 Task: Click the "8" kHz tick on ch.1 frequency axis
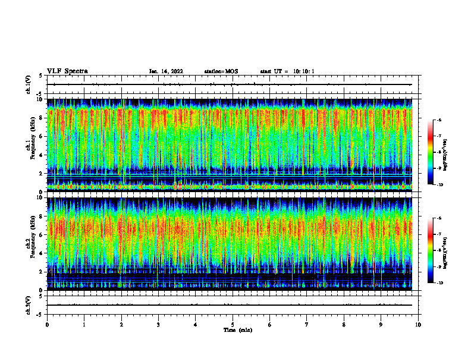coord(41,118)
